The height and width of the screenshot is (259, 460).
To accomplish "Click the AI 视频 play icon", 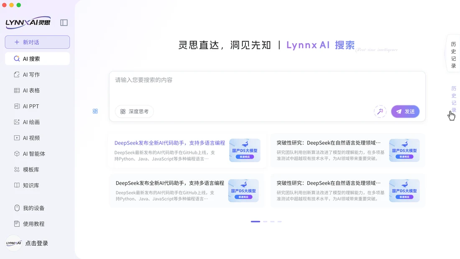I will (x=17, y=138).
